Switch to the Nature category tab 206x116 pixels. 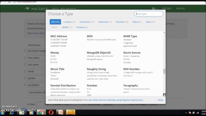[137, 22]
